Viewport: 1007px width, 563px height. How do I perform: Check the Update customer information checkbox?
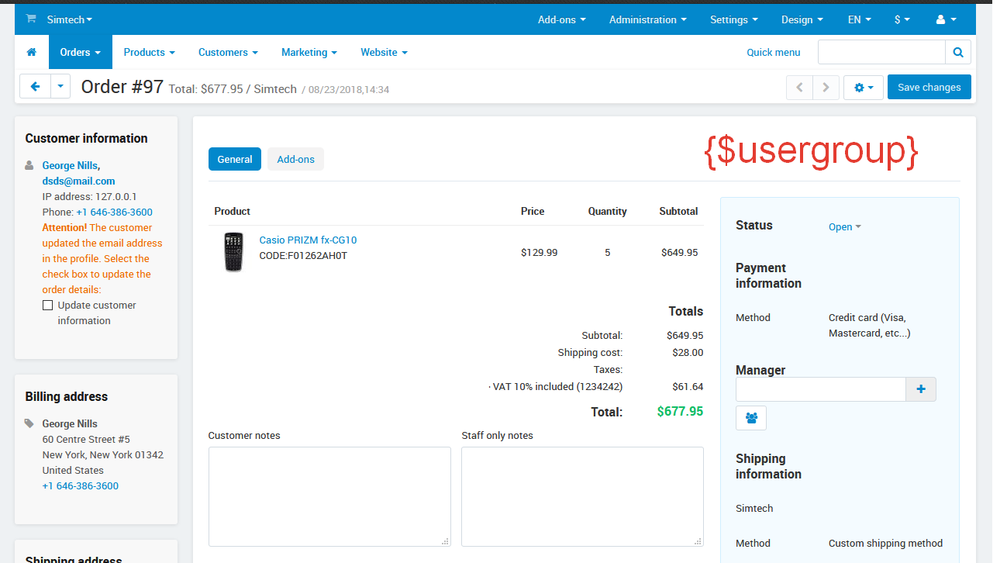tap(48, 306)
